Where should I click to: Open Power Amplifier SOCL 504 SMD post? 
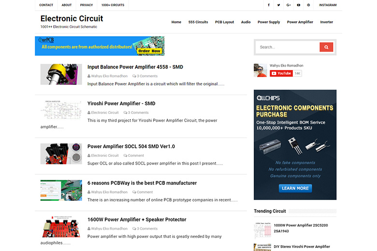point(131,147)
